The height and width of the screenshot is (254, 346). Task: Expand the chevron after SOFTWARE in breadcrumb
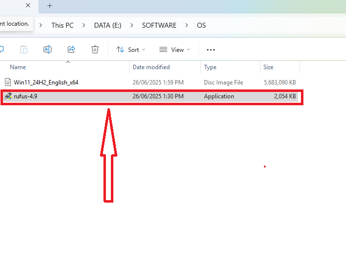pyautogui.click(x=187, y=25)
